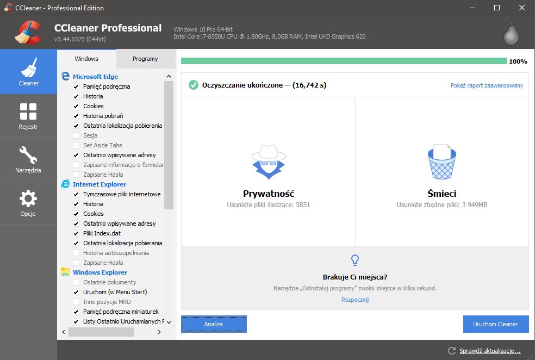
Task: Uncheck Pamięć podręczna under Microsoft Edge
Action: tap(76, 86)
